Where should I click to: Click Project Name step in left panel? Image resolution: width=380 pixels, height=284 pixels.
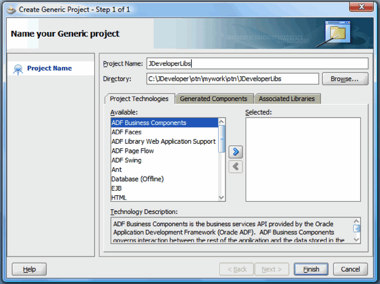50,68
